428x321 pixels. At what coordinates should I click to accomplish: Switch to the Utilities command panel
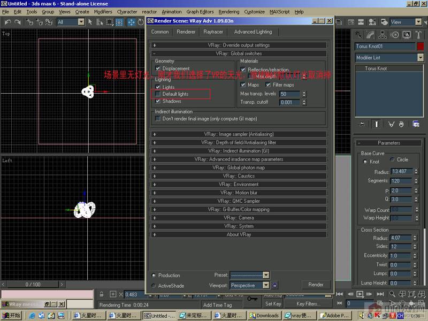tap(418, 35)
